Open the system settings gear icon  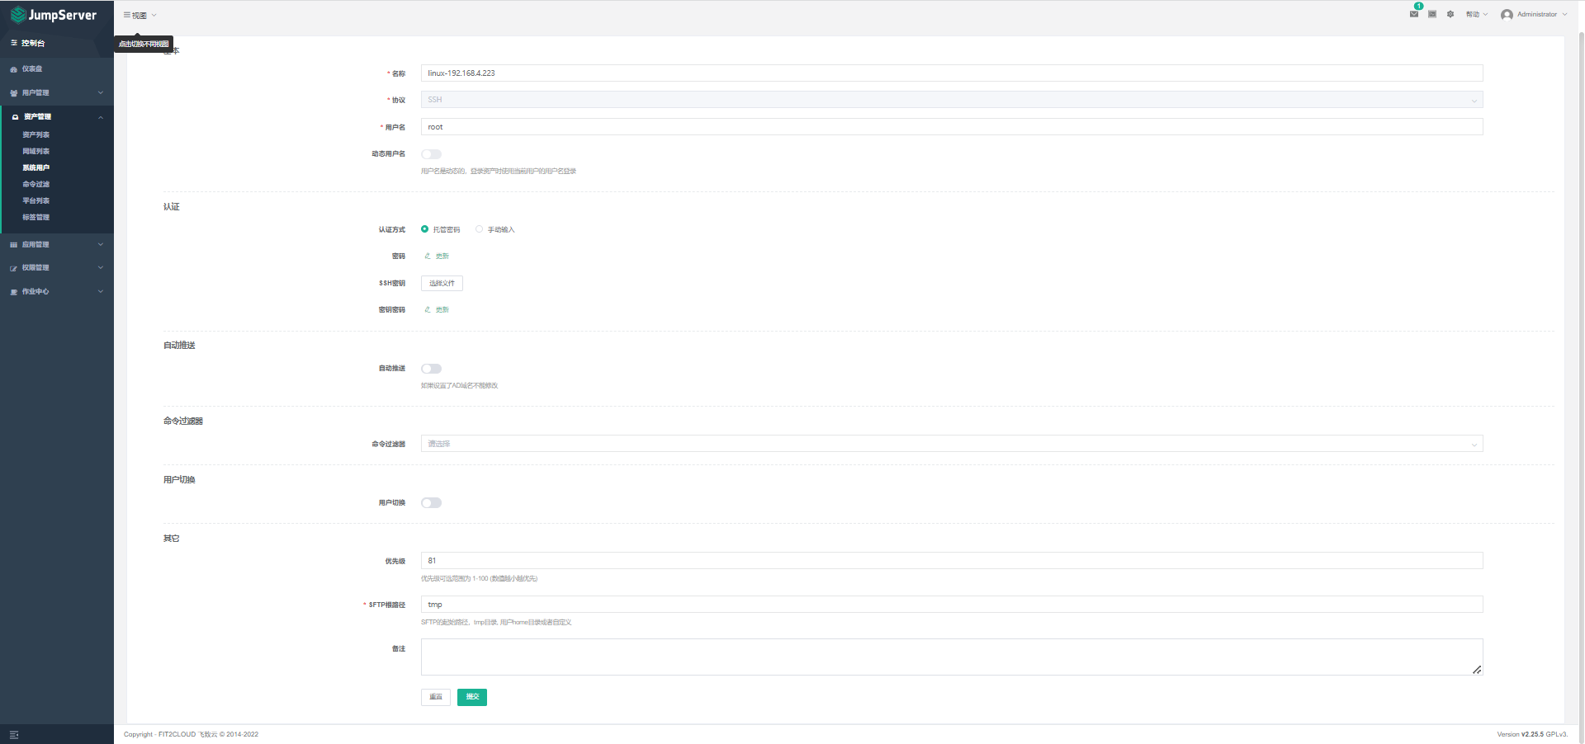pos(1450,14)
